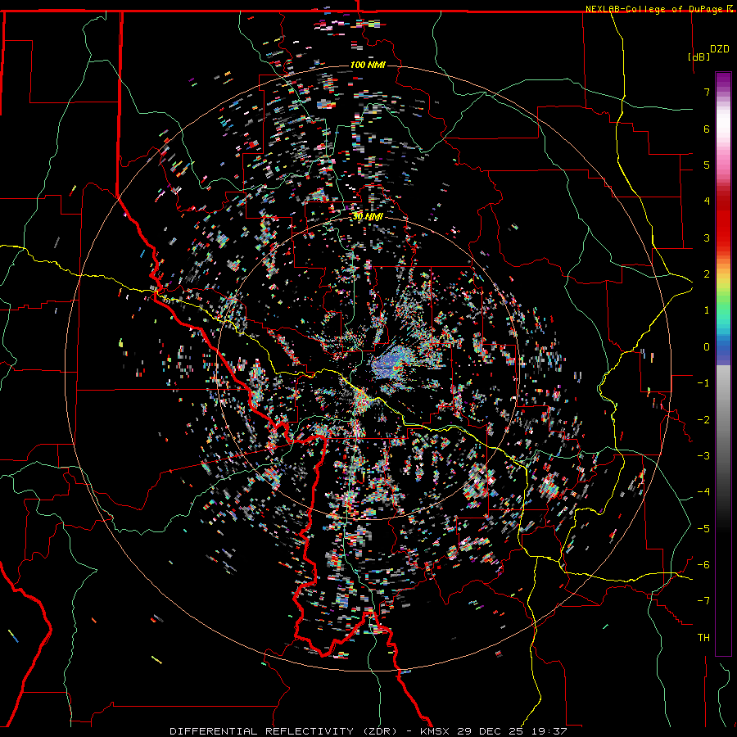
Task: Click the 1 value on color scale
Action: (x=707, y=310)
